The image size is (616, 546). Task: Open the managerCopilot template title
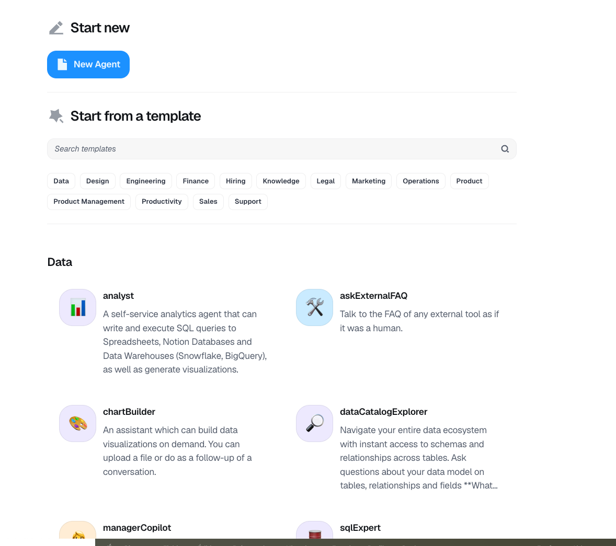pyautogui.click(x=137, y=528)
